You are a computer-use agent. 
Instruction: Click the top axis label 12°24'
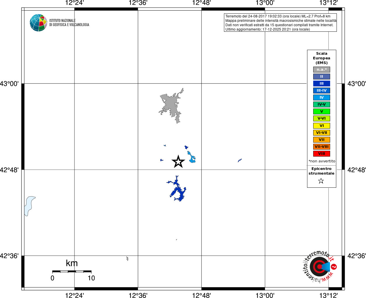click(74, 3)
